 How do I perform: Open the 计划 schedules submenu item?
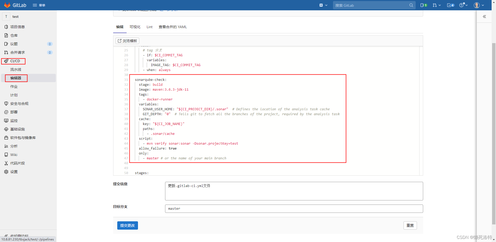point(14,95)
